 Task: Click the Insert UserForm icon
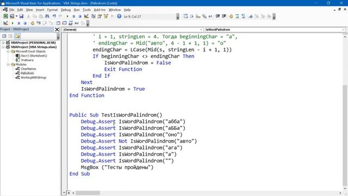(12, 16)
